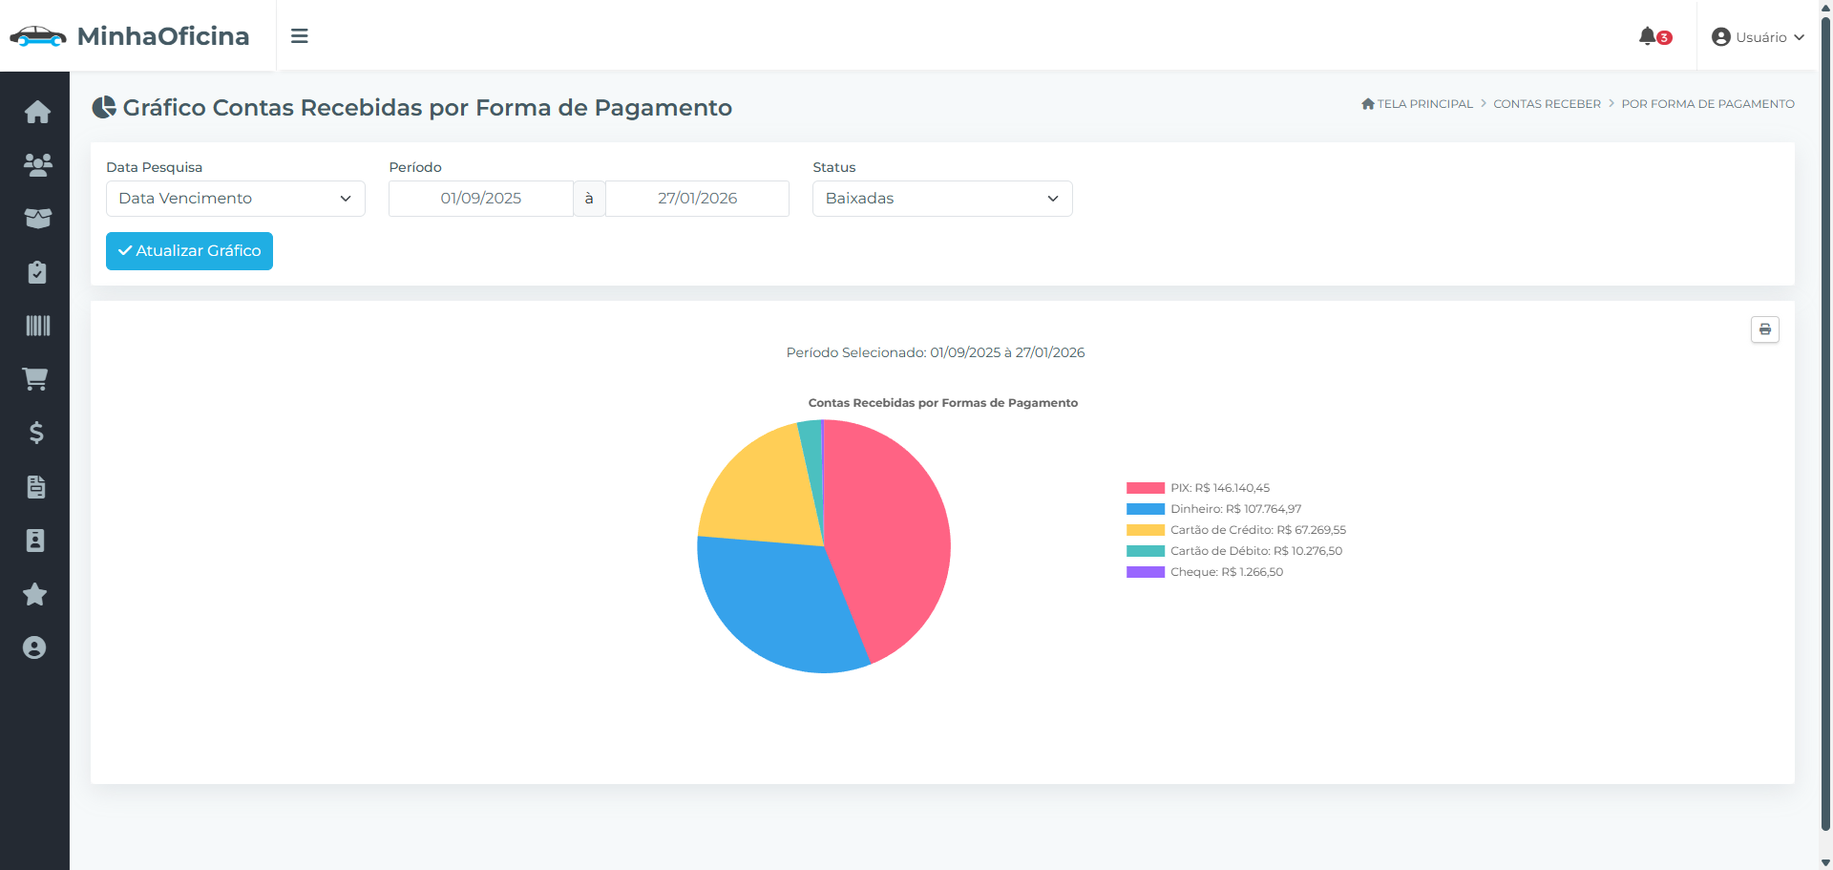This screenshot has height=870, width=1833.
Task: Open the Usuário account dropdown
Action: [1758, 37]
